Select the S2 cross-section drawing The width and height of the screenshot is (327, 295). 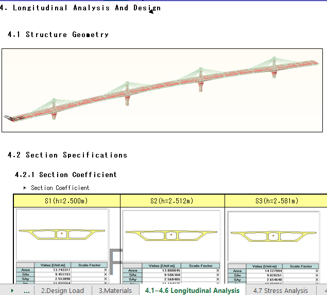coord(171,235)
